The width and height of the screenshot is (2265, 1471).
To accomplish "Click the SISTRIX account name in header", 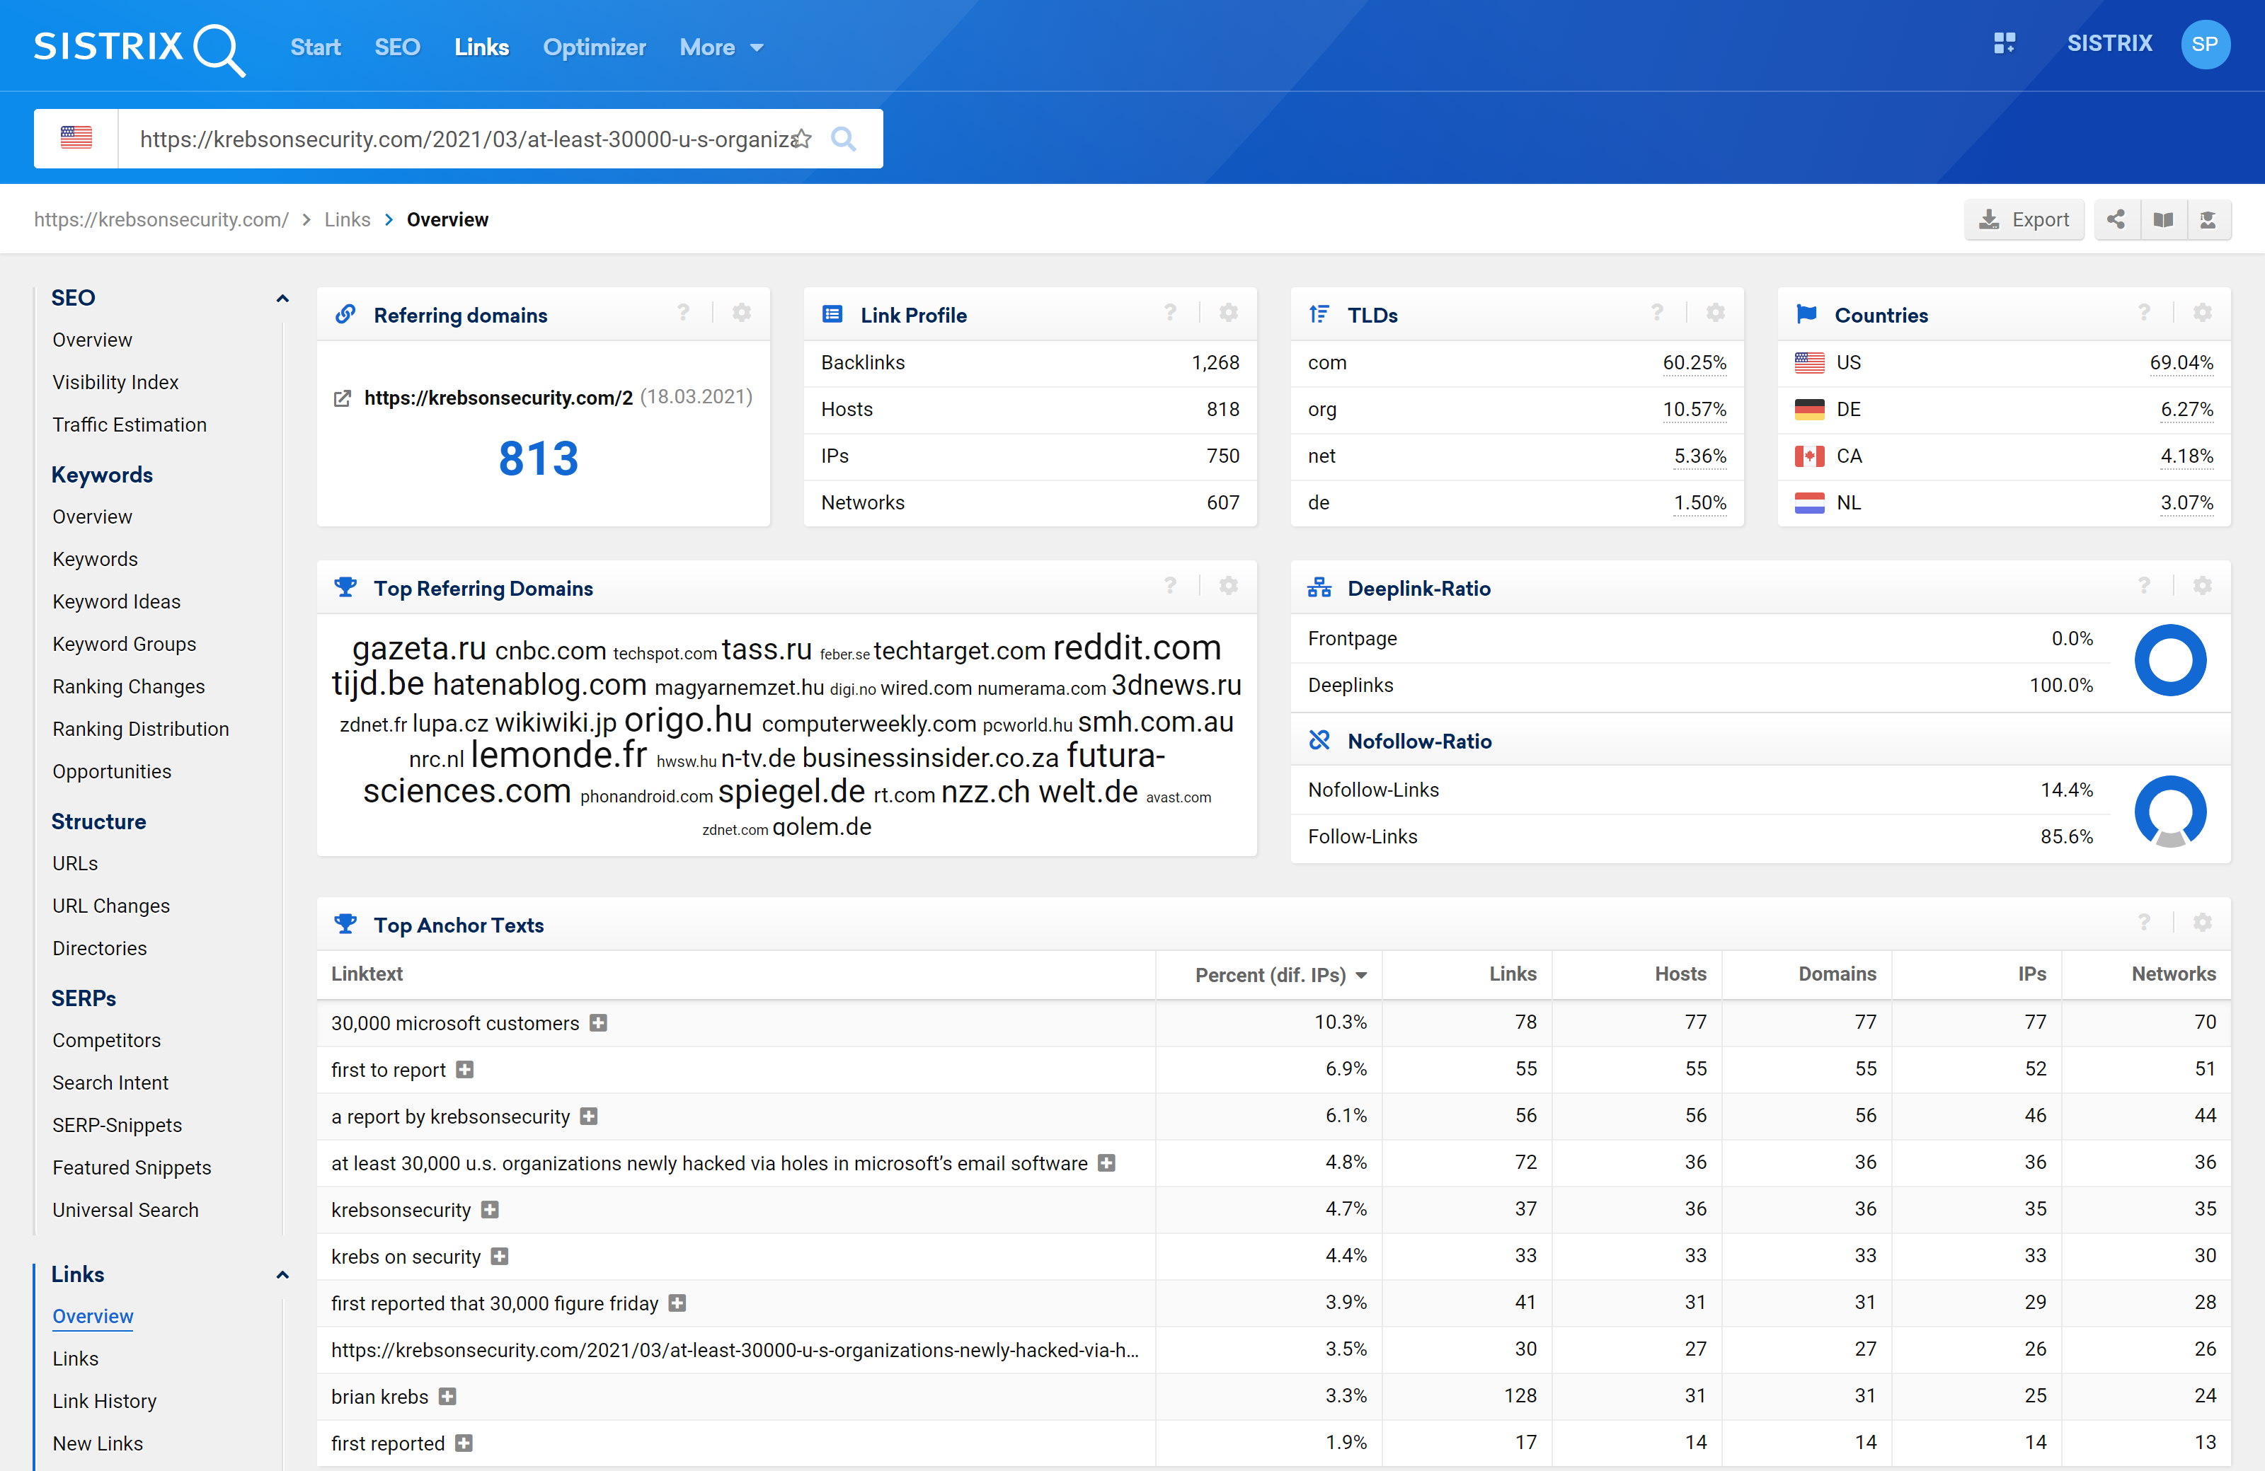I will (x=2109, y=44).
